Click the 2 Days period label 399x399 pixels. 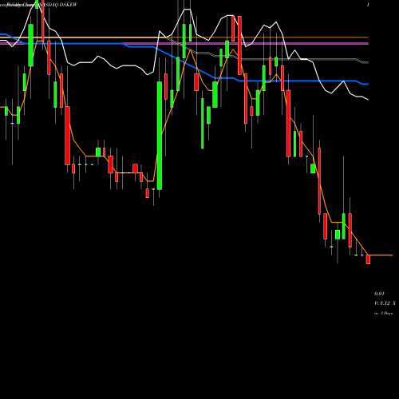tap(386, 314)
